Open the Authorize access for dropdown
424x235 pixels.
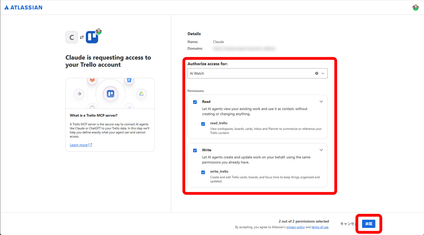[x=257, y=73]
